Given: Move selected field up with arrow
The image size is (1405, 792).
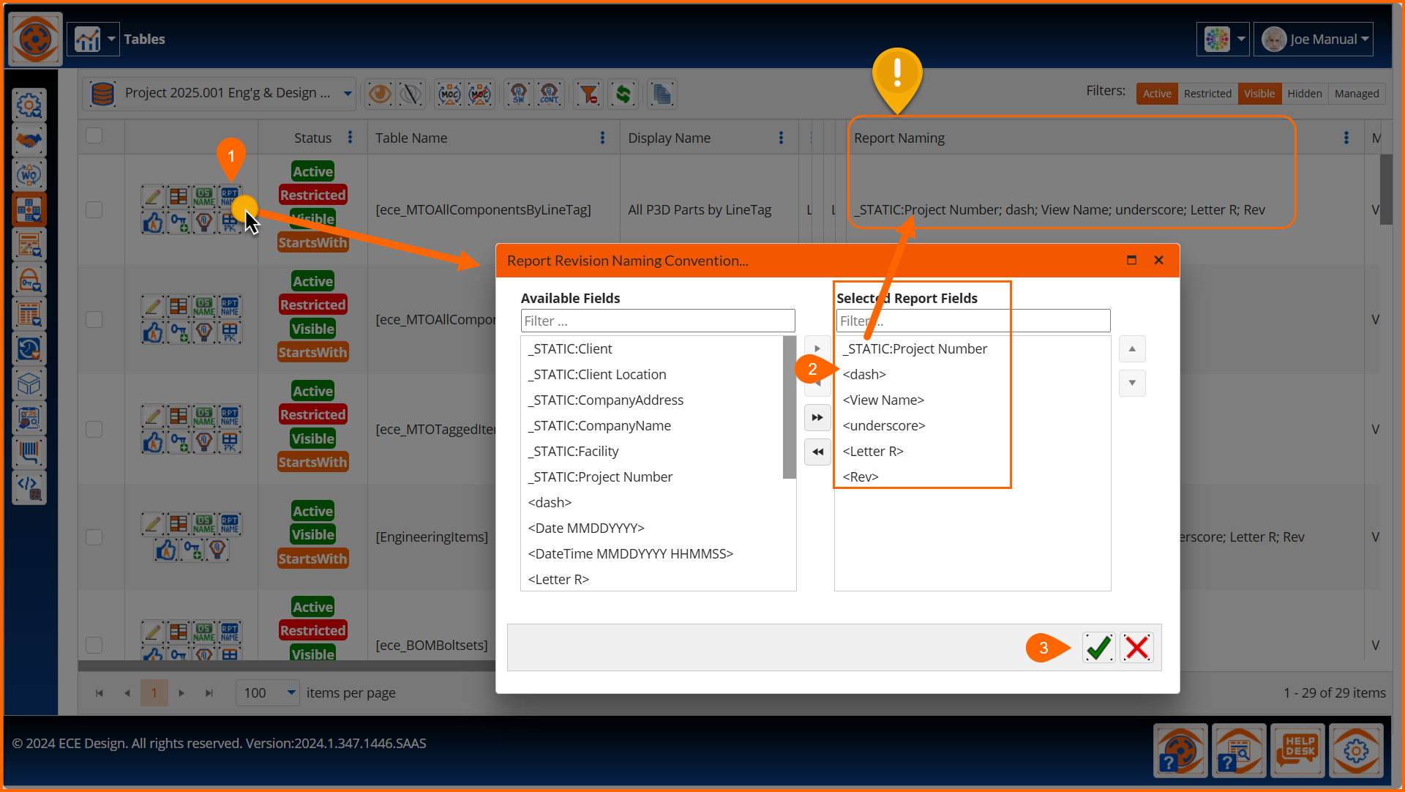Looking at the screenshot, I should [1131, 349].
